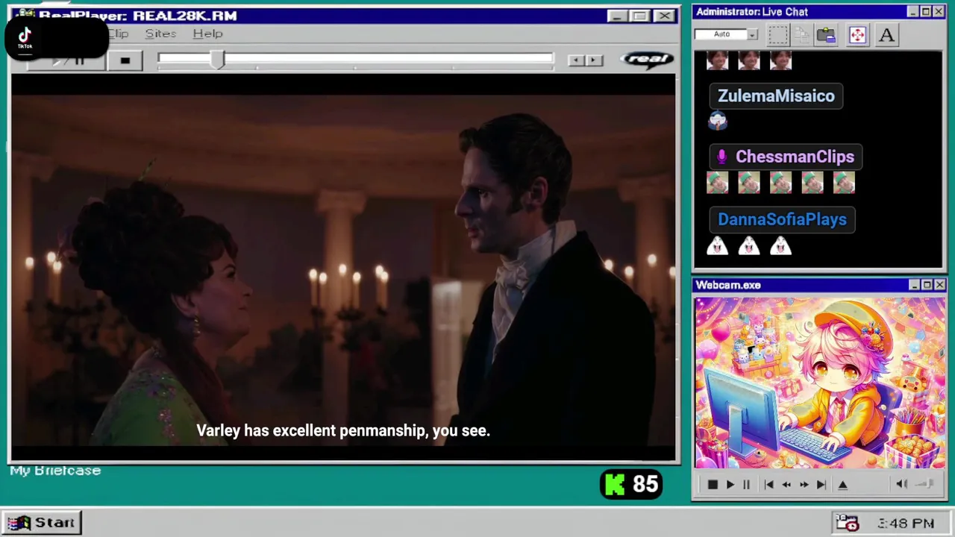
Task: Close the Webcam.exe window
Action: point(939,285)
